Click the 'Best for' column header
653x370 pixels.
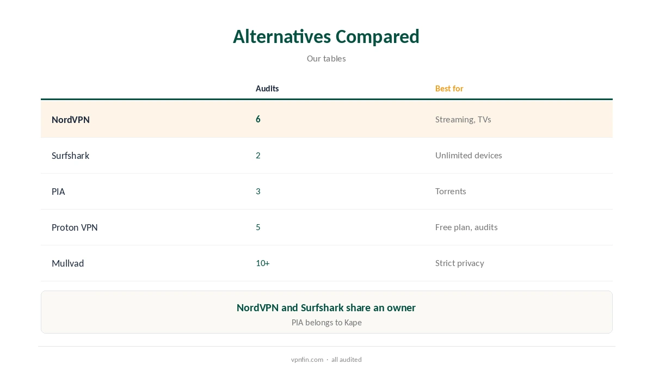449,88
